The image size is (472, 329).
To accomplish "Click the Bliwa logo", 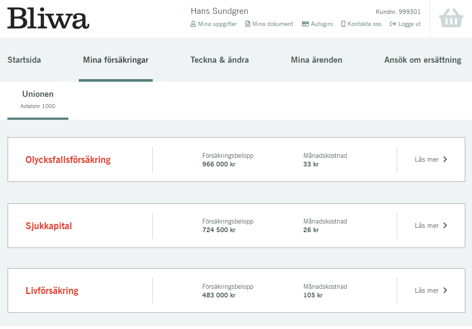I will click(48, 18).
